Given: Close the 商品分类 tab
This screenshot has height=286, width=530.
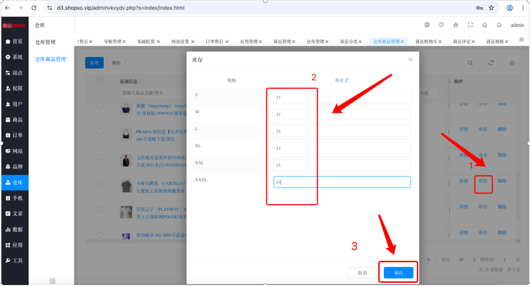Looking at the screenshot, I should pyautogui.click(x=360, y=42).
